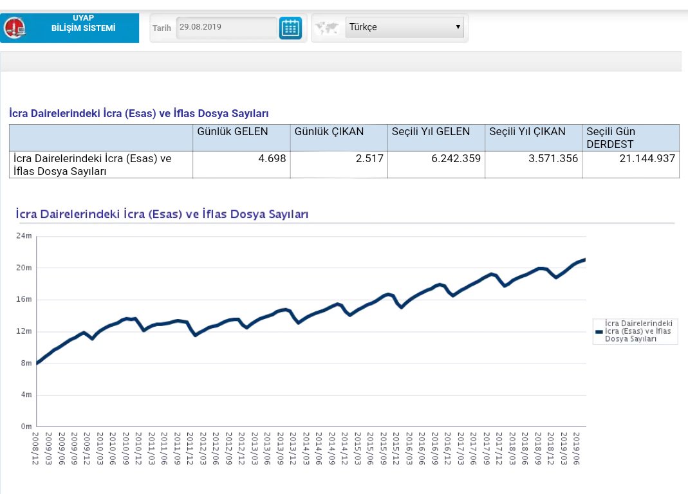Click the 2008/12 x-axis label

point(35,448)
